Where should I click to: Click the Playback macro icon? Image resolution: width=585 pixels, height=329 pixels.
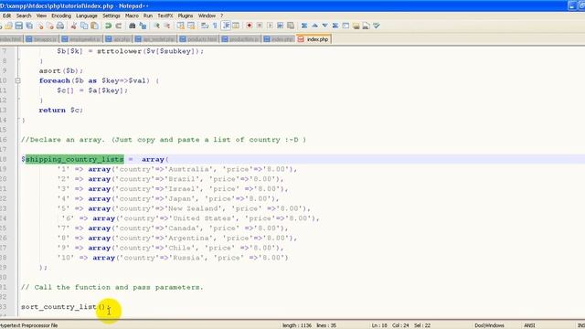click(270, 26)
